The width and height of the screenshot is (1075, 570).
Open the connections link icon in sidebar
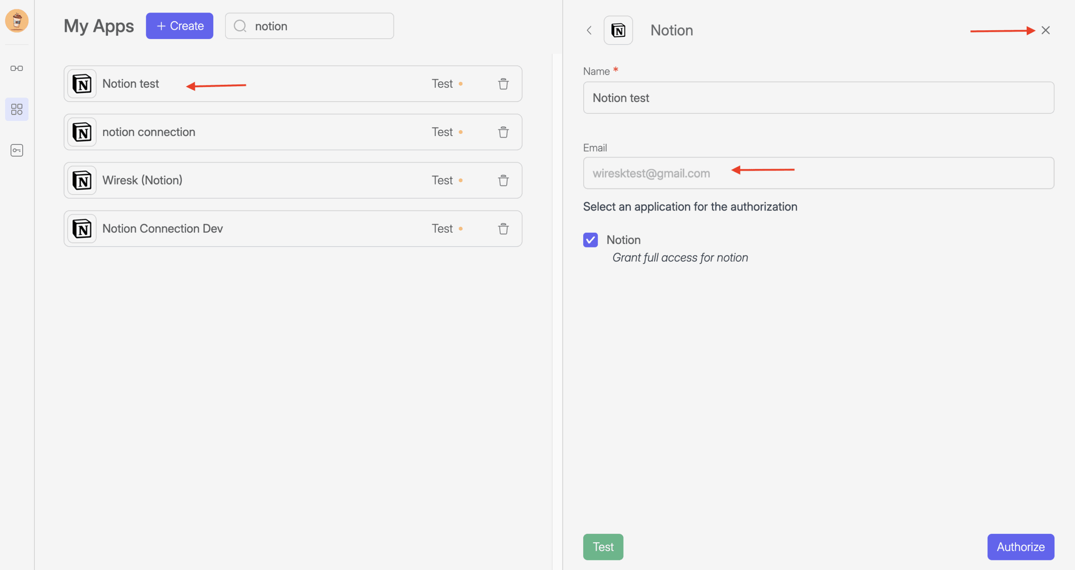[17, 68]
